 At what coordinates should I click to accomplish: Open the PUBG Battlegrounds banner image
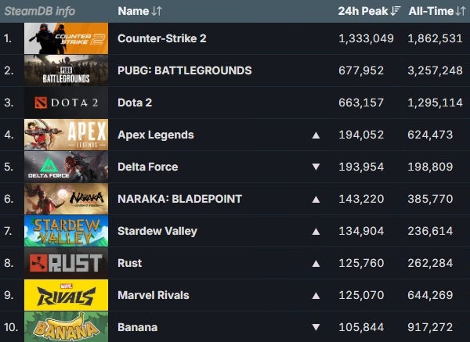click(67, 70)
